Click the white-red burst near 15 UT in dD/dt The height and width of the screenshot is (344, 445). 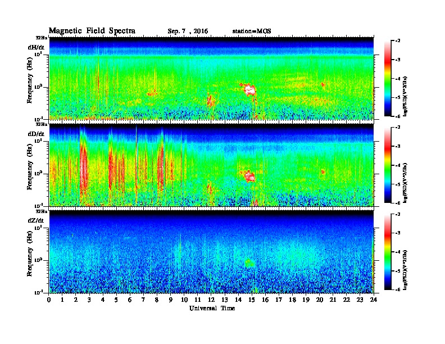point(249,176)
